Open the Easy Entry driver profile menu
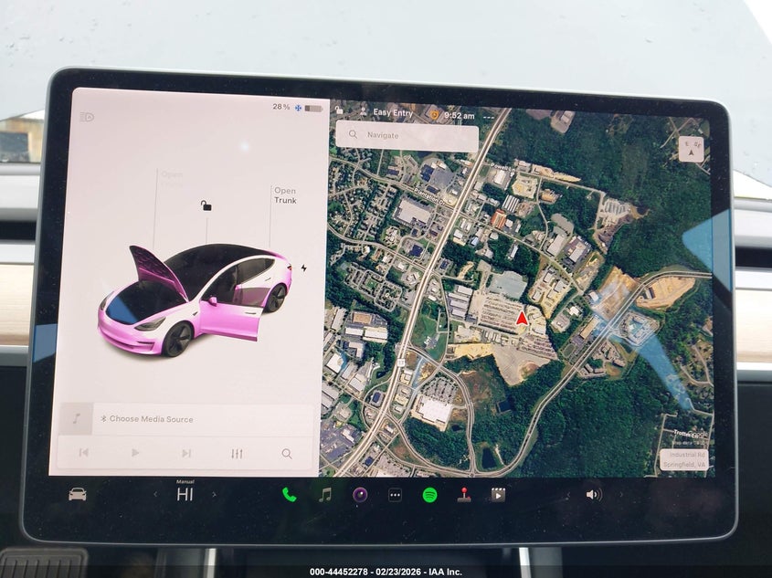 coord(386,114)
